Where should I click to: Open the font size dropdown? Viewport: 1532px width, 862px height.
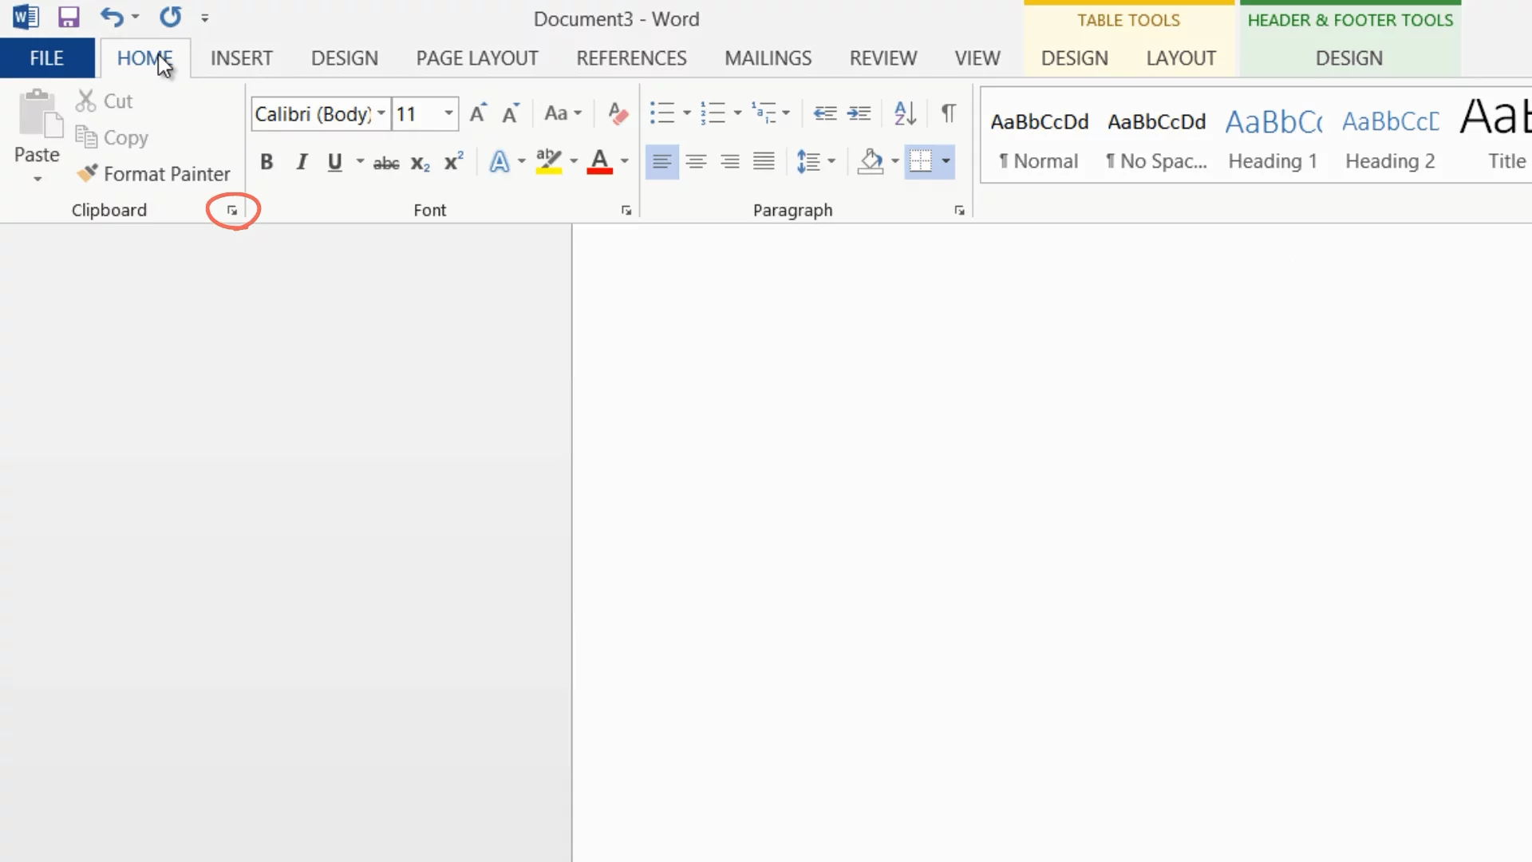coord(448,114)
